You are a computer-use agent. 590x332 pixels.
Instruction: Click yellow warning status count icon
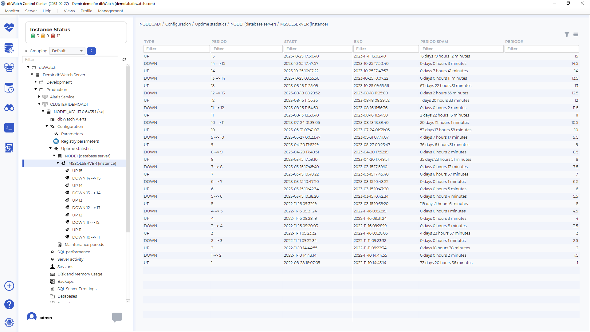point(43,36)
